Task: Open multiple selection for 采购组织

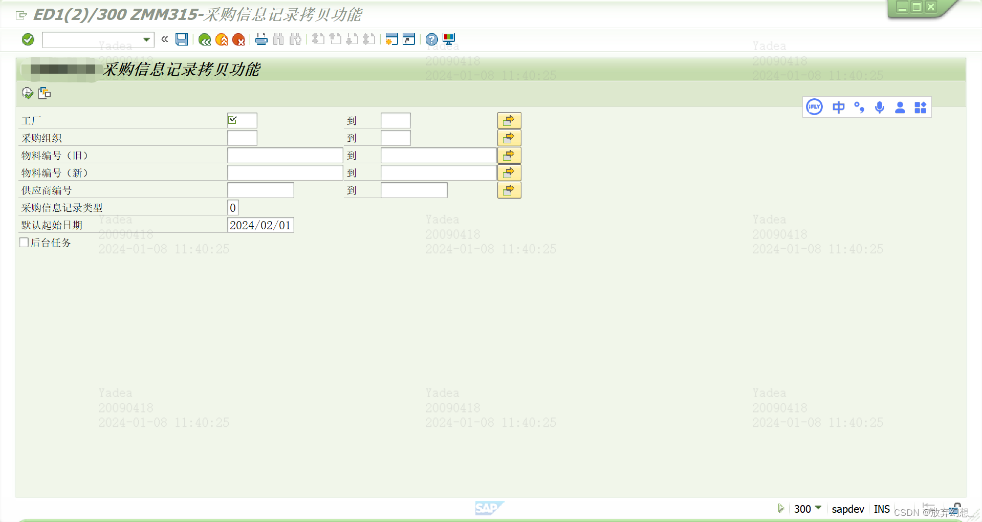Action: tap(509, 138)
